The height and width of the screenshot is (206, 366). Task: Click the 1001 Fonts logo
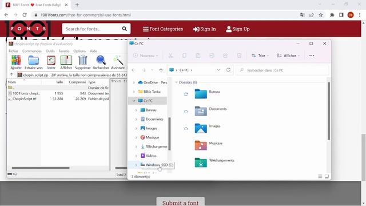(x=28, y=29)
